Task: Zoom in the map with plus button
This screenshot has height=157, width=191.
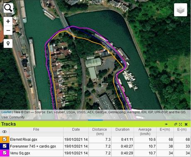Action: pos(8,21)
